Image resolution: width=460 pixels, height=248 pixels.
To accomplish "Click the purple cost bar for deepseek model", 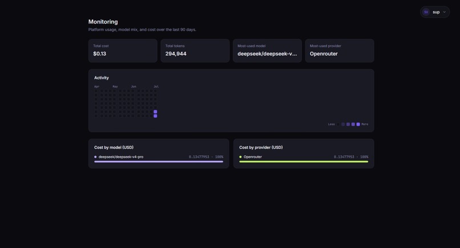I will pos(159,161).
